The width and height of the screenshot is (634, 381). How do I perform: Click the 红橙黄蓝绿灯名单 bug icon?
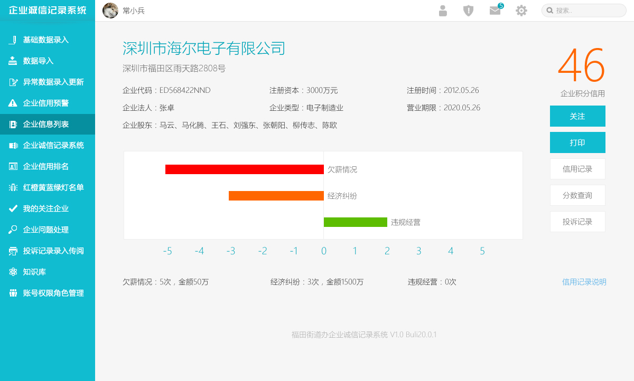13,187
